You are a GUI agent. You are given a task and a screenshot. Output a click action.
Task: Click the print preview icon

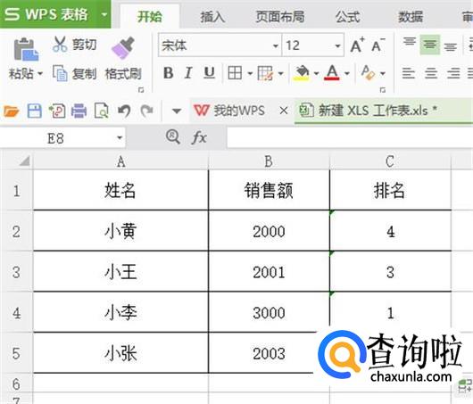click(x=102, y=111)
